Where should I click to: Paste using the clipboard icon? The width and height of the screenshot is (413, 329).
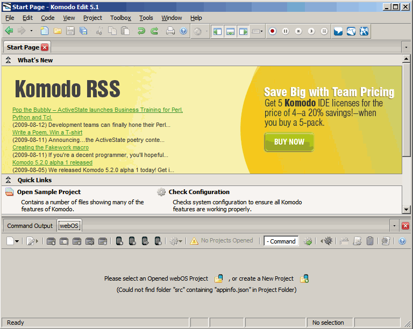click(125, 31)
